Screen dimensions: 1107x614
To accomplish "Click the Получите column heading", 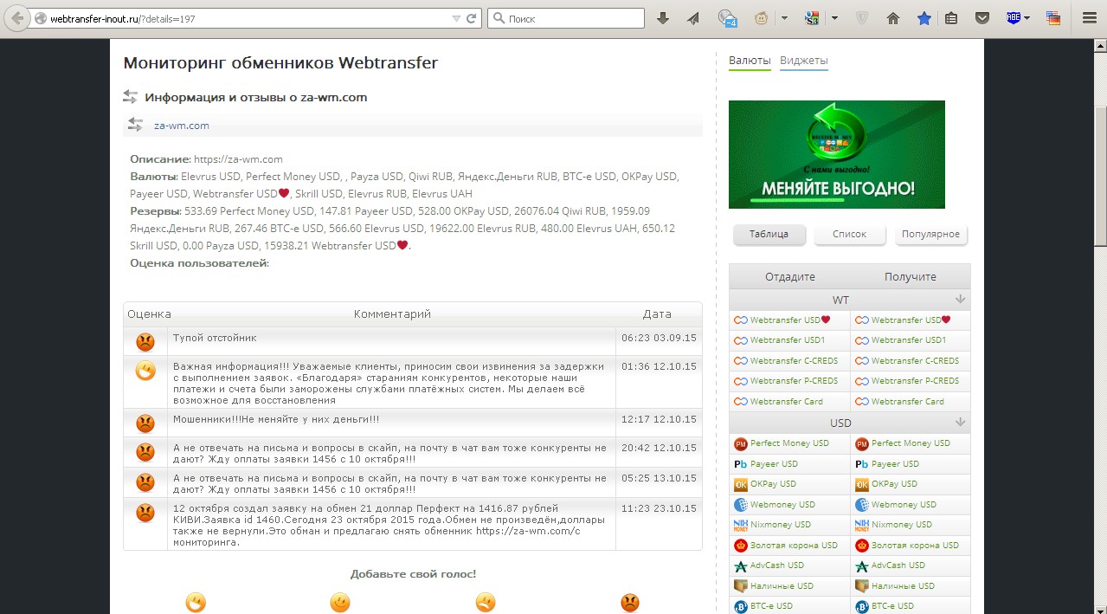I will click(x=911, y=277).
